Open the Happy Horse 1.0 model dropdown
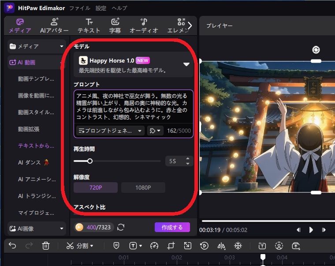This screenshot has height=266, width=335. (134, 64)
